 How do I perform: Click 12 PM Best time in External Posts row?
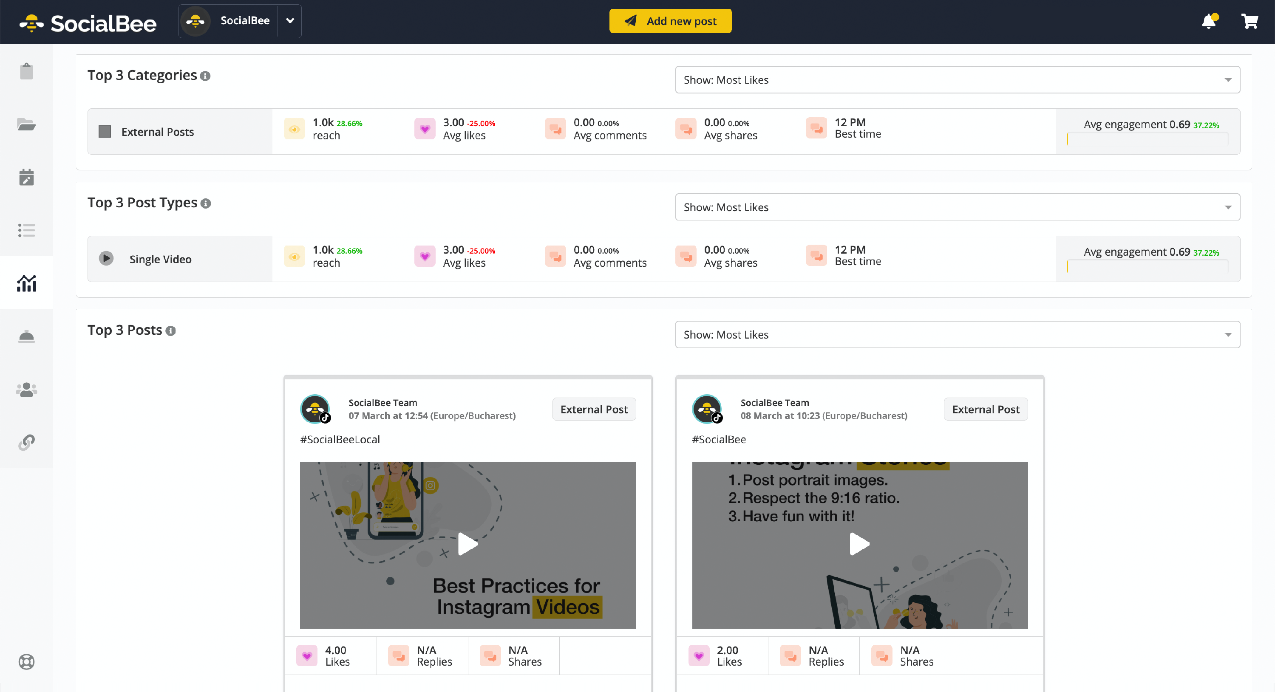(x=858, y=128)
